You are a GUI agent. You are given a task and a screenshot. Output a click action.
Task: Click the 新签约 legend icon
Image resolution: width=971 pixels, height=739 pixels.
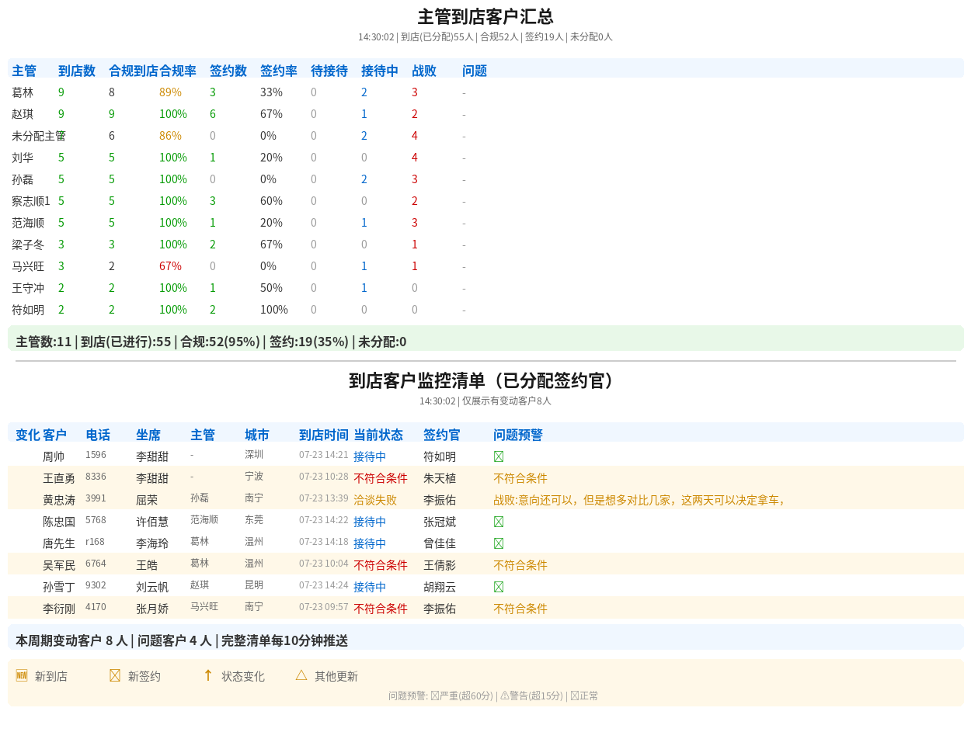tap(115, 675)
